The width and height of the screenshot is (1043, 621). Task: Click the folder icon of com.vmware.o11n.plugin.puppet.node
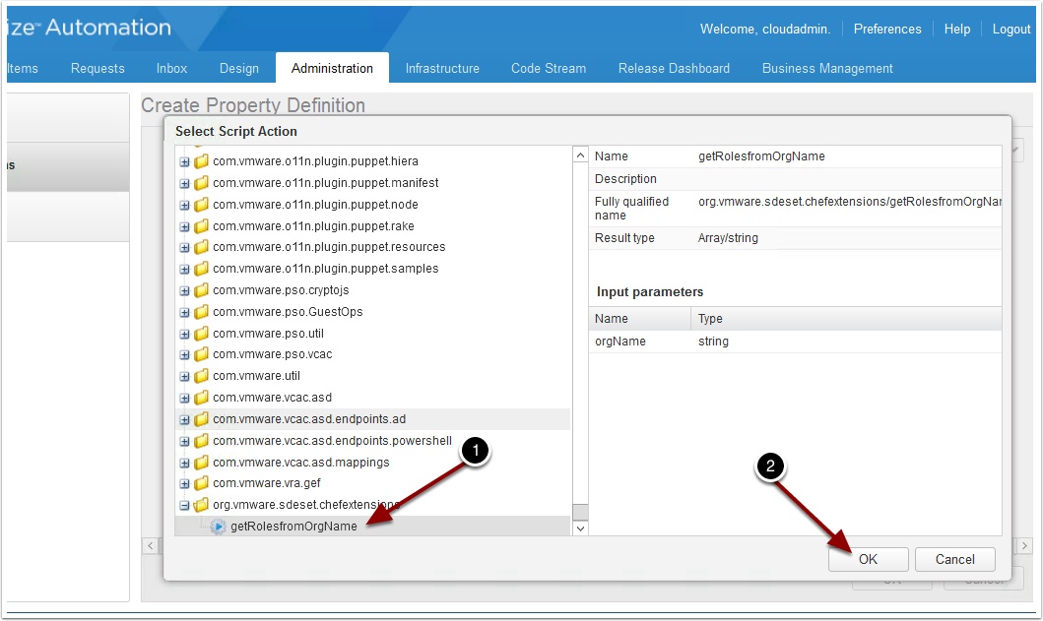tap(201, 205)
